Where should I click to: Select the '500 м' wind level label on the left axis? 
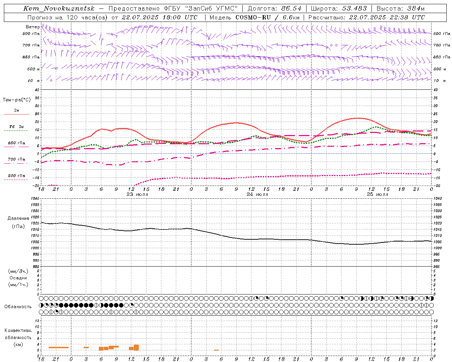(34, 69)
